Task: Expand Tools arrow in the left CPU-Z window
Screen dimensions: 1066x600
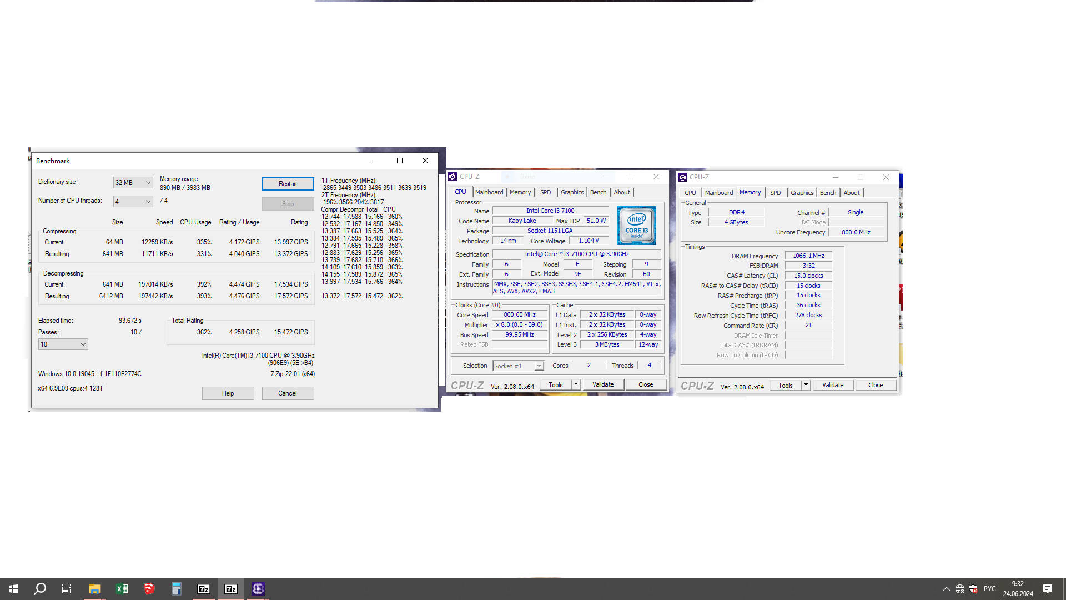Action: [x=576, y=384]
